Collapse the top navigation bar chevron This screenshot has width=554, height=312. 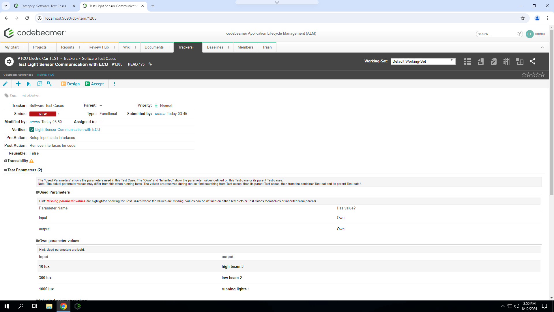coord(543,47)
